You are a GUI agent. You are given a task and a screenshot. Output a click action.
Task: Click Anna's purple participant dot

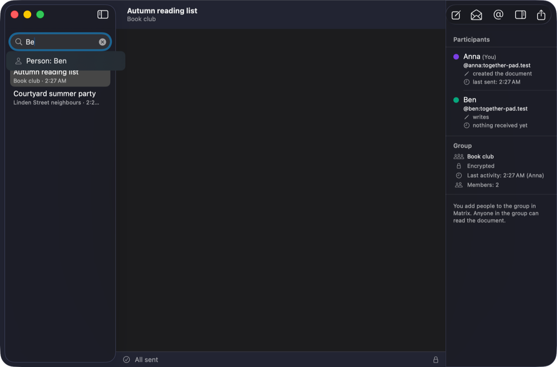click(456, 57)
